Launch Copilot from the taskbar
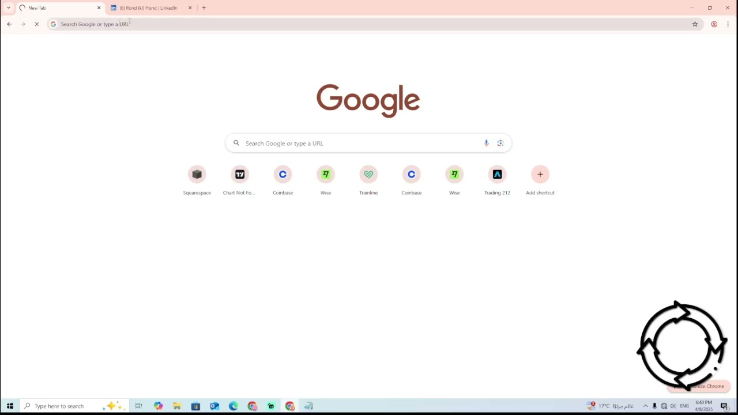738x415 pixels. pos(158,406)
